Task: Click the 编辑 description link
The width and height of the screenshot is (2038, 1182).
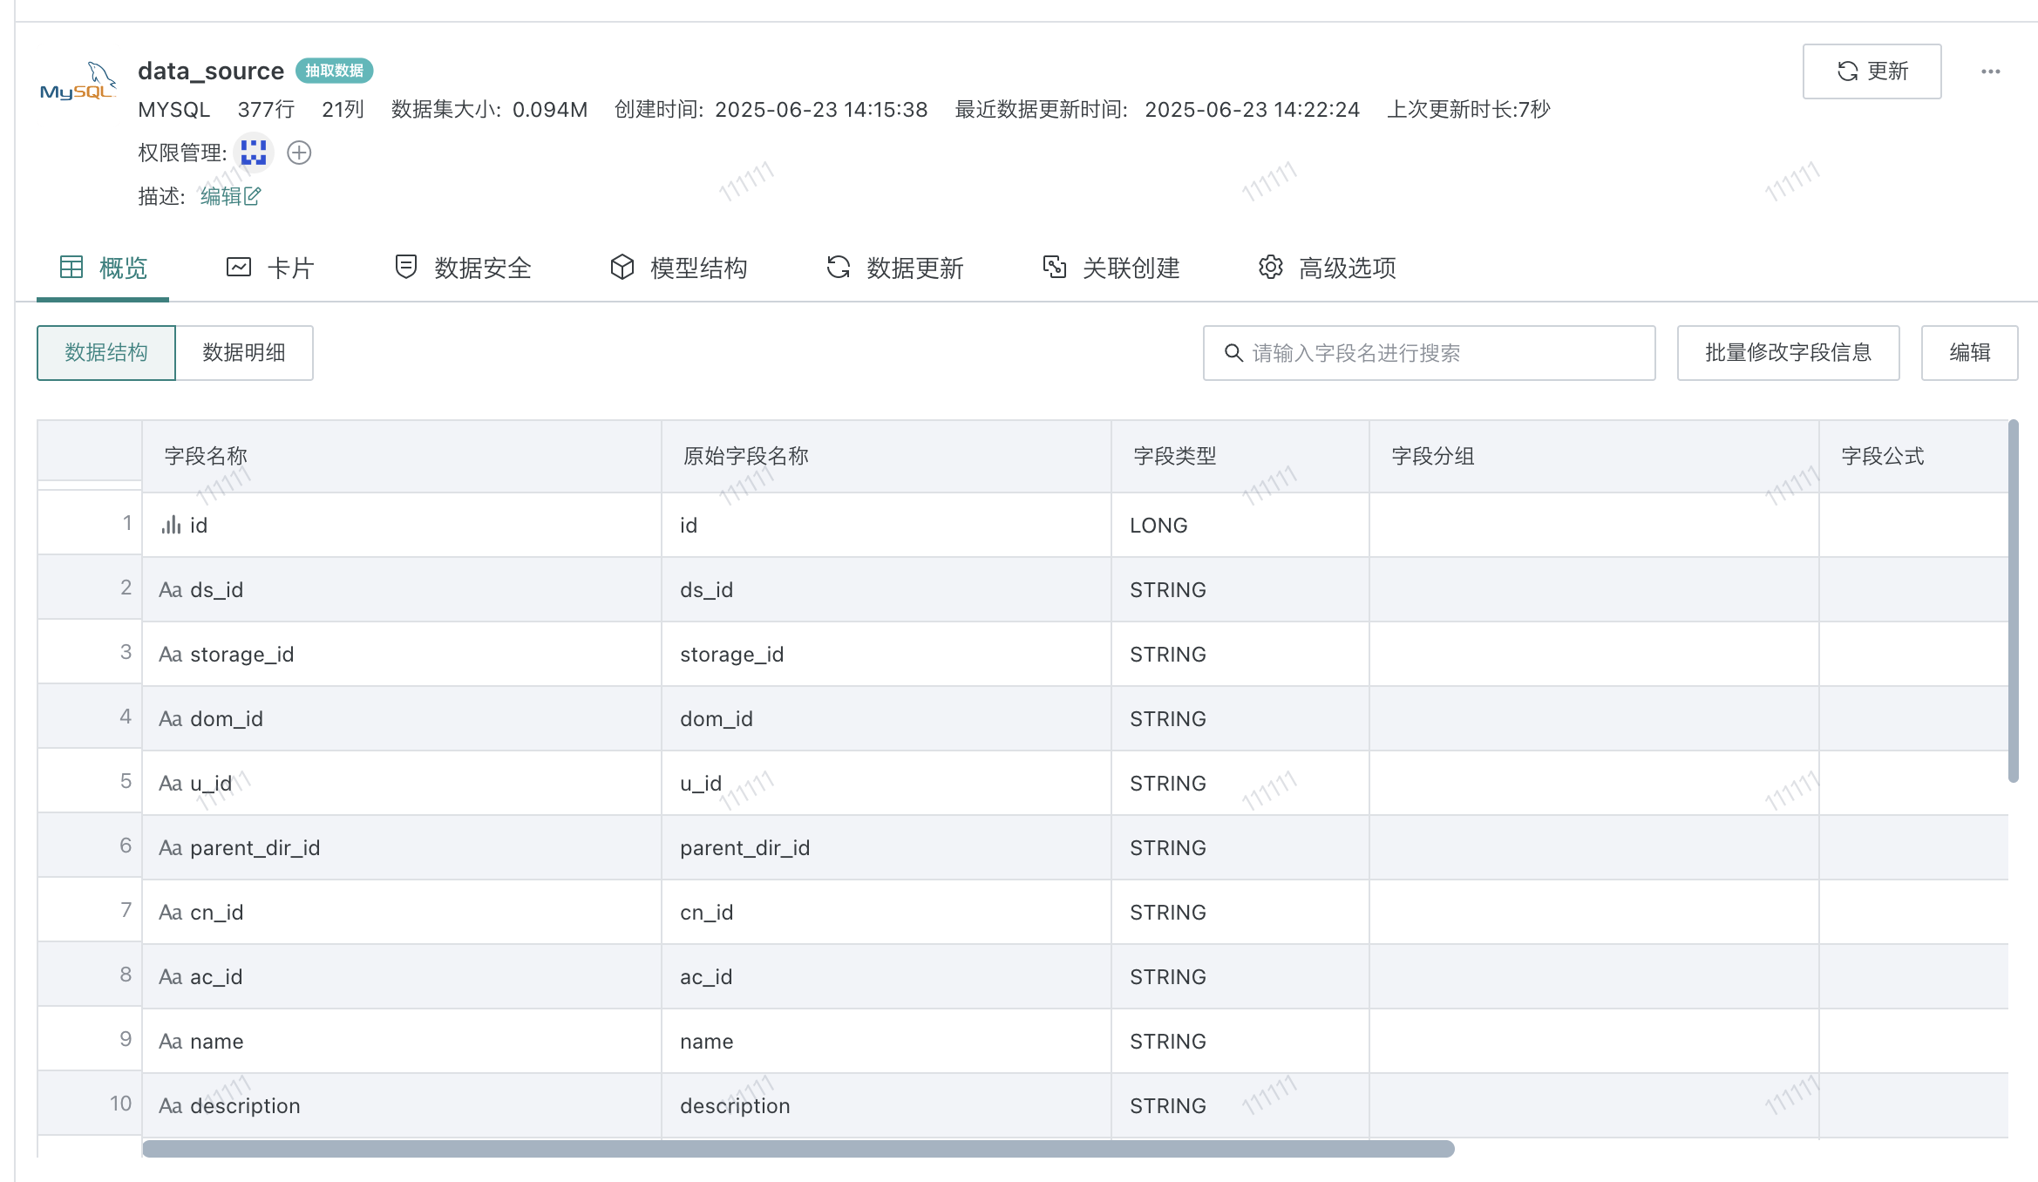Action: click(230, 196)
